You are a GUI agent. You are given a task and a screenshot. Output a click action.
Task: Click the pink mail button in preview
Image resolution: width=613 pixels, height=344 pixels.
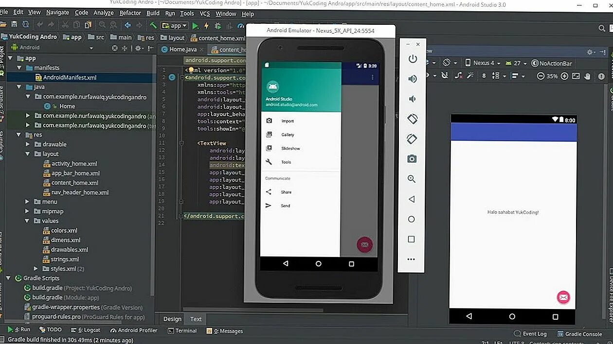click(x=563, y=297)
